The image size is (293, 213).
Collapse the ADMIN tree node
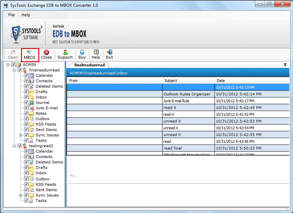pos(8,65)
